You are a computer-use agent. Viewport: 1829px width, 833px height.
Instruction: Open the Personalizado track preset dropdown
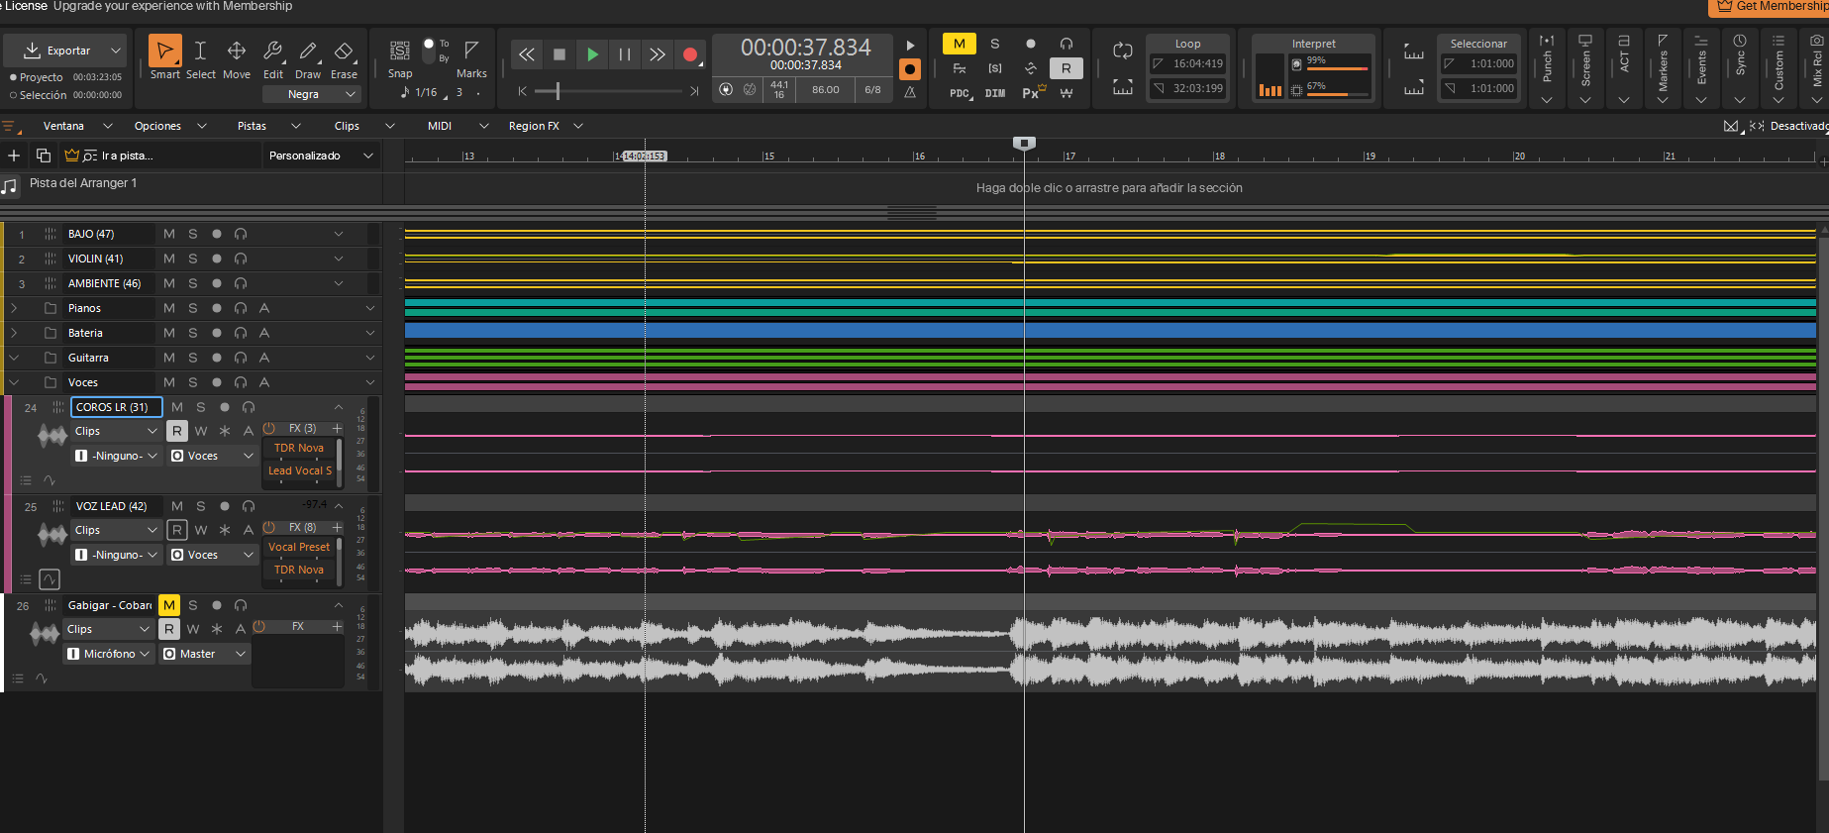[x=321, y=156]
